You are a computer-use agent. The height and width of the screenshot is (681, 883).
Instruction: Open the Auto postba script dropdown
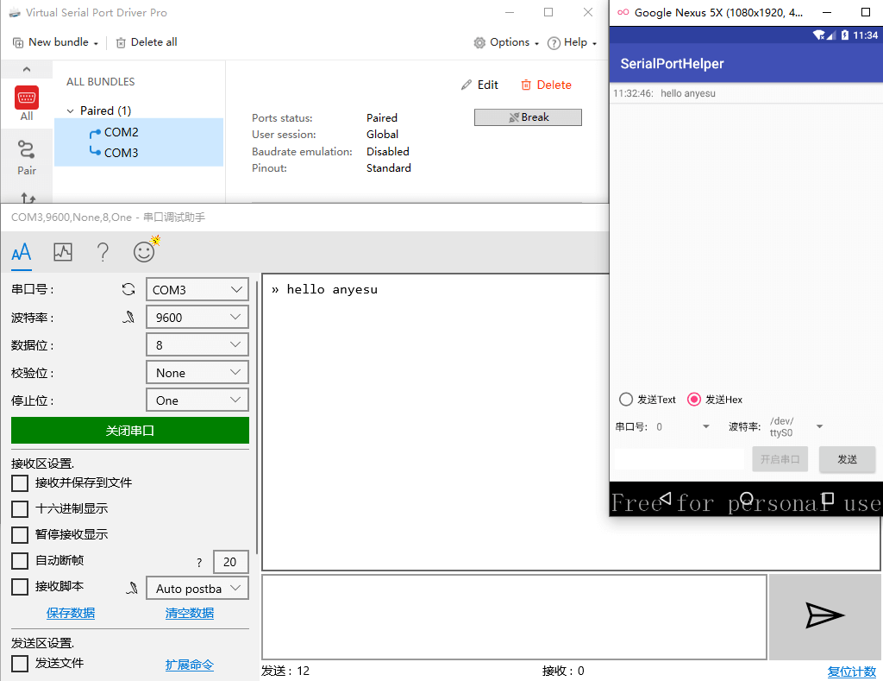[197, 588]
